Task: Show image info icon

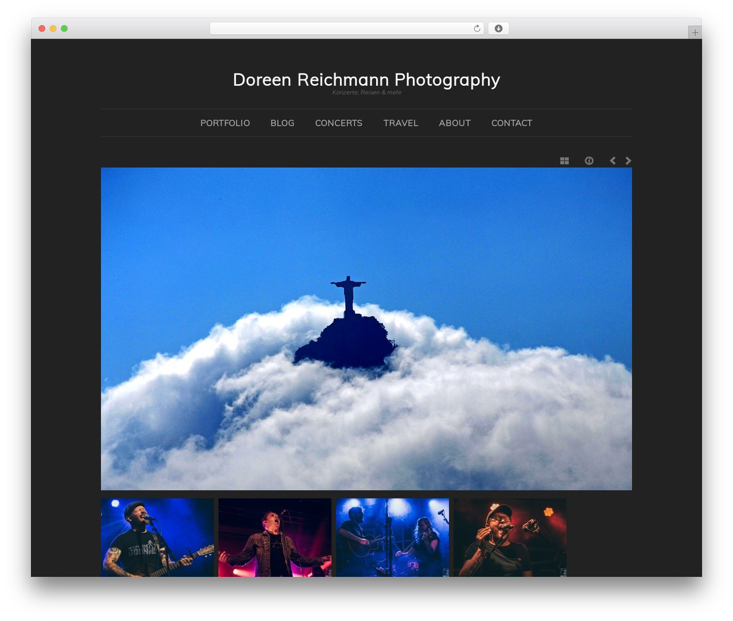Action: (589, 161)
